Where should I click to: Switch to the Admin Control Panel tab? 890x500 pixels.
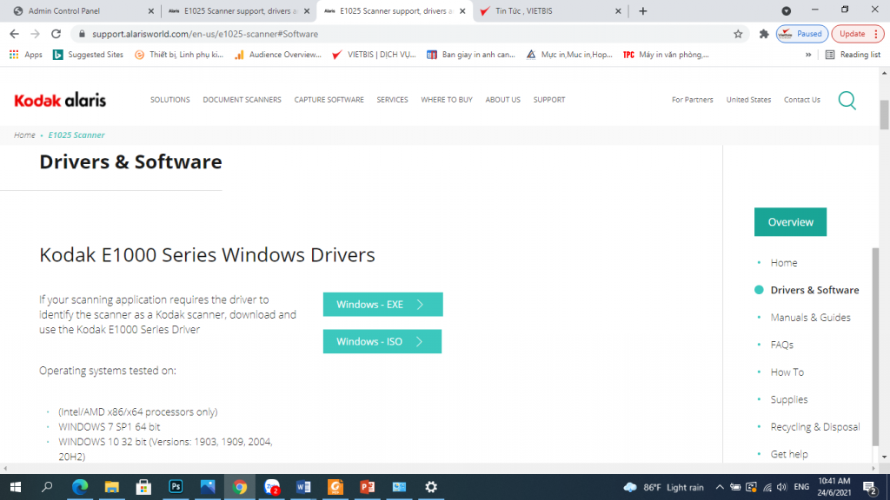tap(78, 11)
